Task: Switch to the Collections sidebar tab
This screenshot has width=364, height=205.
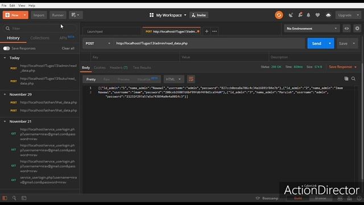Action: pyautogui.click(x=40, y=38)
